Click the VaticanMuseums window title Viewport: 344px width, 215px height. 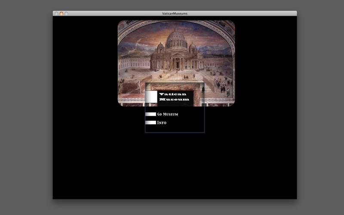pos(175,13)
